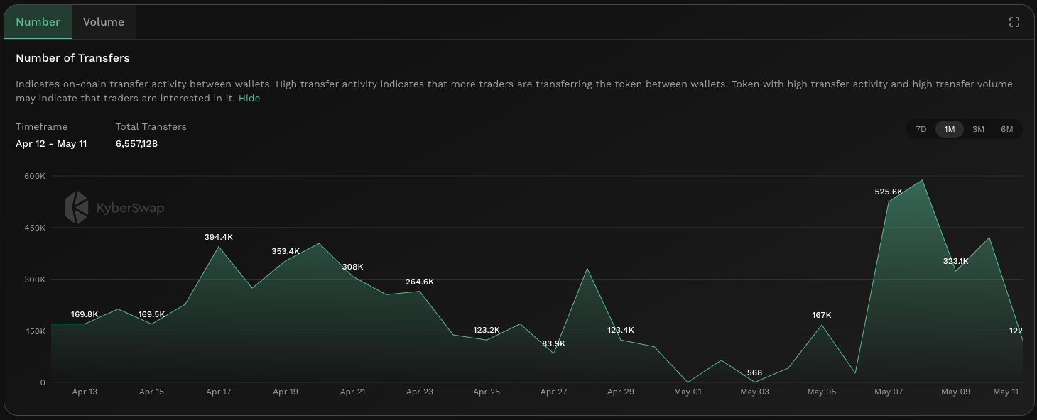Click the 83.9K data point label
1037x420 pixels.
553,343
